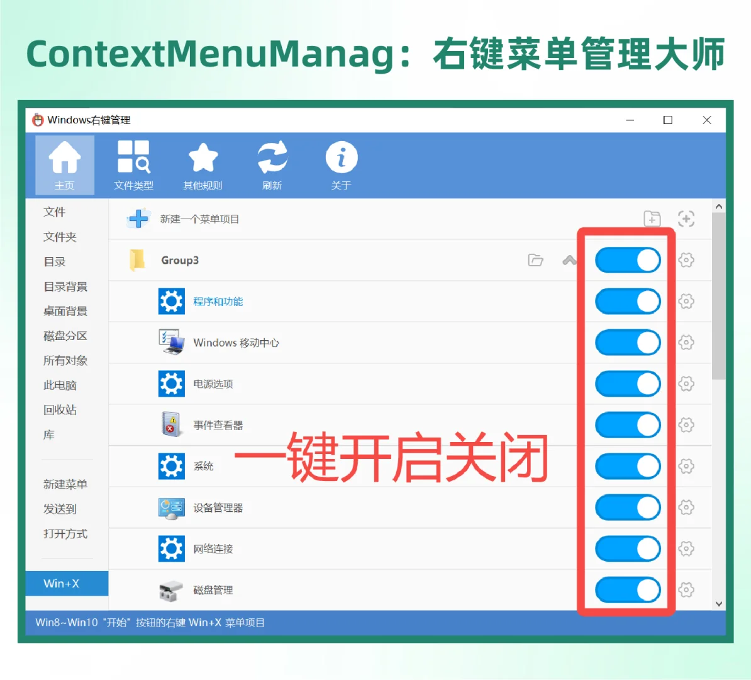Click the vertical scrollbar down arrow

point(718,603)
